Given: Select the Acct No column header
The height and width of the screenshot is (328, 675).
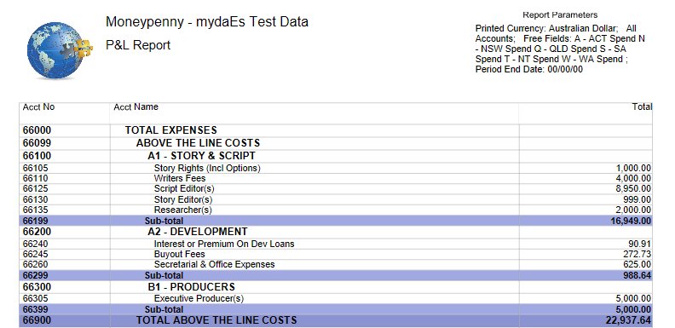Looking at the screenshot, I should [38, 106].
